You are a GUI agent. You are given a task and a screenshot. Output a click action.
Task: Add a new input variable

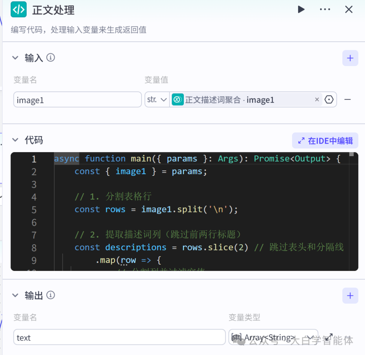point(350,58)
